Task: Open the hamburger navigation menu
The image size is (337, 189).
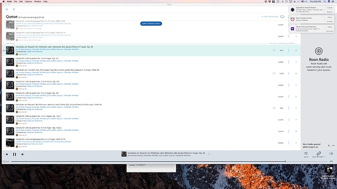Action: pyautogui.click(x=7, y=9)
